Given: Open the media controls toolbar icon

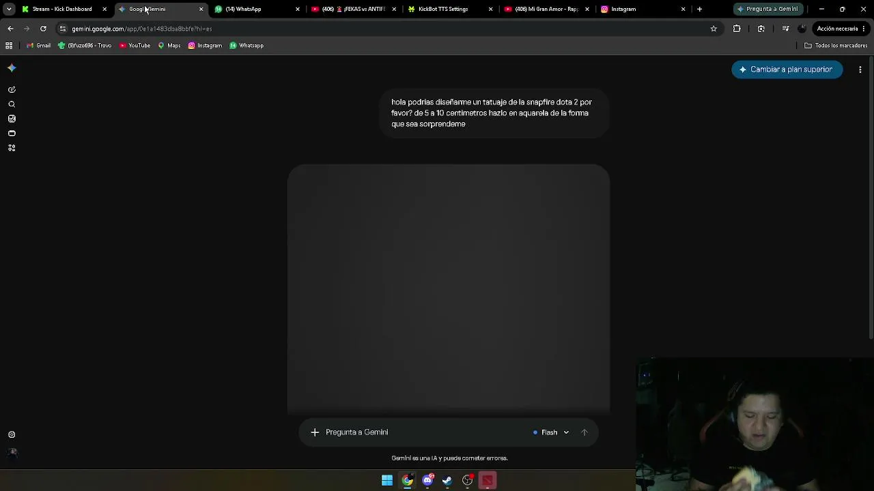Looking at the screenshot, I should [785, 29].
